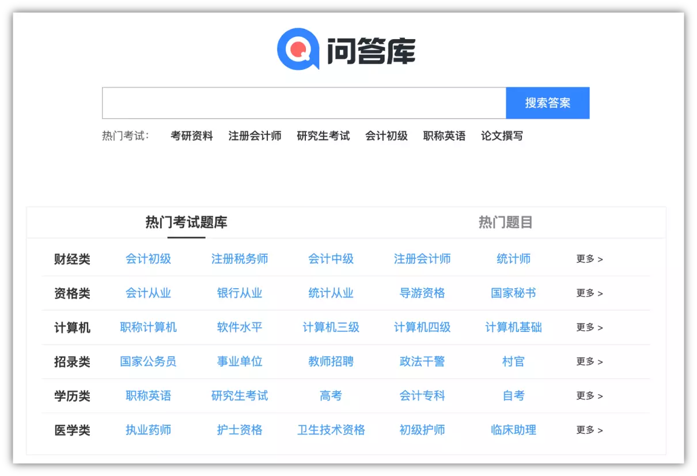
Task: Click the 资格类 category label
Action: pos(73,293)
